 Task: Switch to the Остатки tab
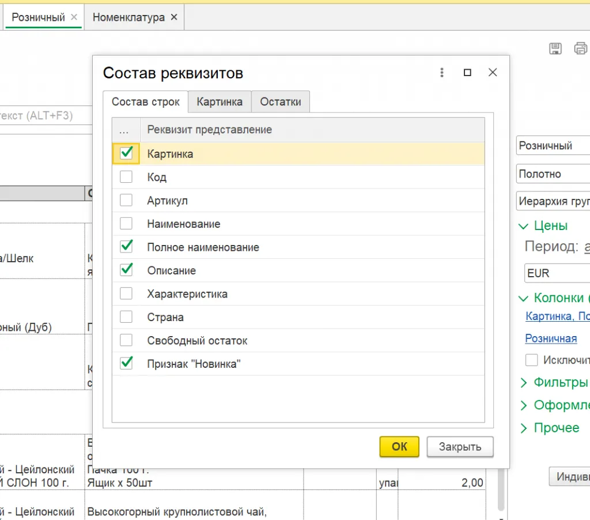click(x=281, y=101)
